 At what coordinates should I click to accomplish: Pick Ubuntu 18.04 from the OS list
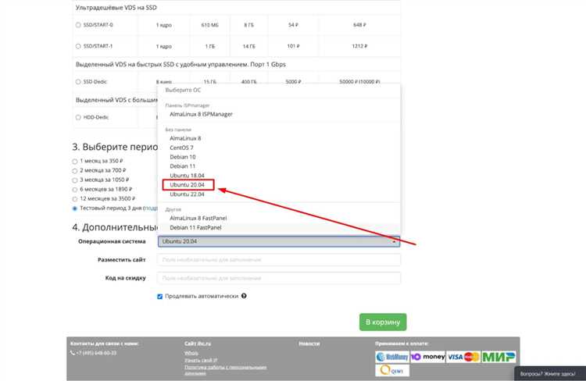(x=188, y=176)
